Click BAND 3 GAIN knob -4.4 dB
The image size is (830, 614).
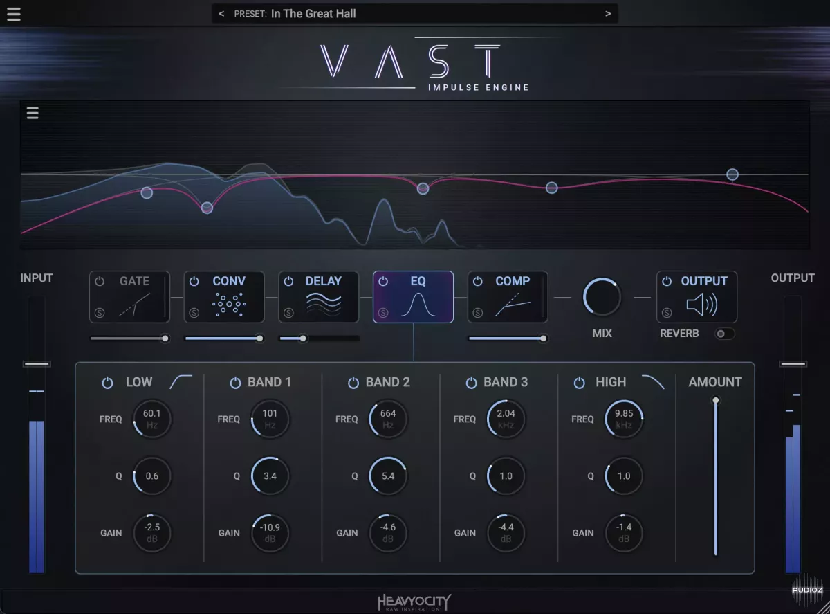click(506, 533)
